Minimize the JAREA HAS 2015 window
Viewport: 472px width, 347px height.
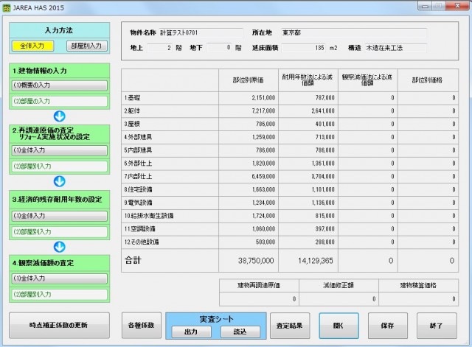pos(425,6)
